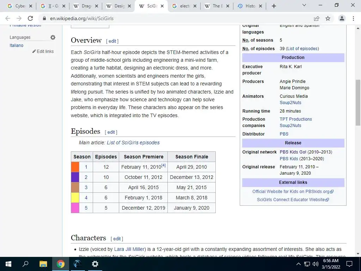Open SciGirls Connect Educator Website
361x271 pixels.
click(293, 200)
